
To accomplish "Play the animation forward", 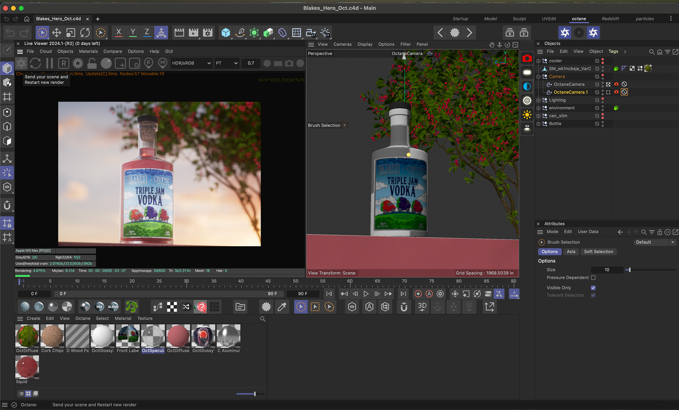I will pos(366,294).
